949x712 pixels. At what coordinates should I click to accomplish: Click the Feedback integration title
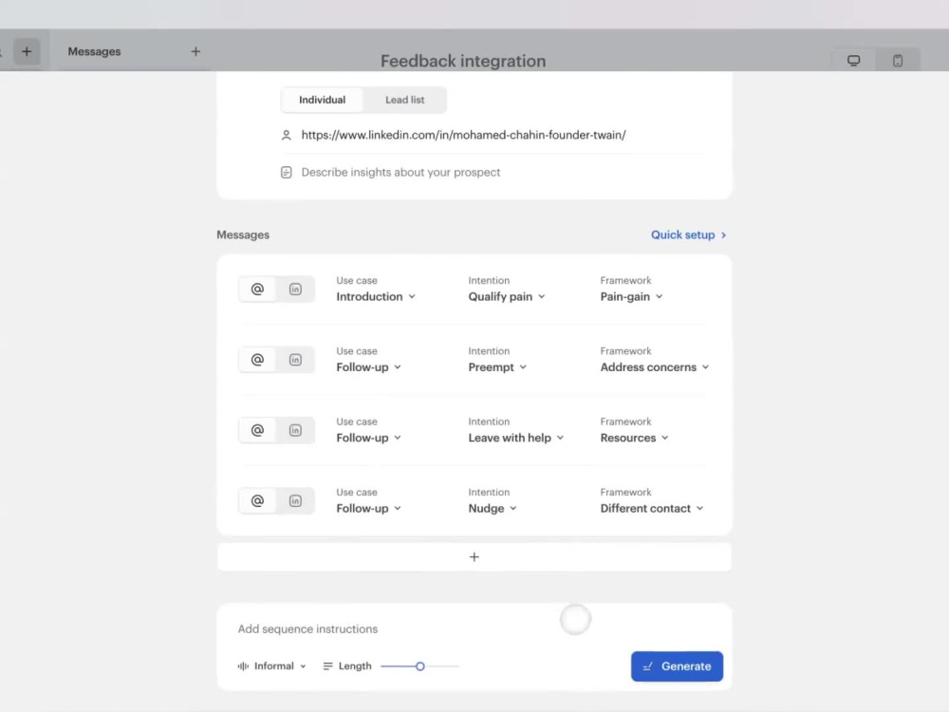coord(463,61)
